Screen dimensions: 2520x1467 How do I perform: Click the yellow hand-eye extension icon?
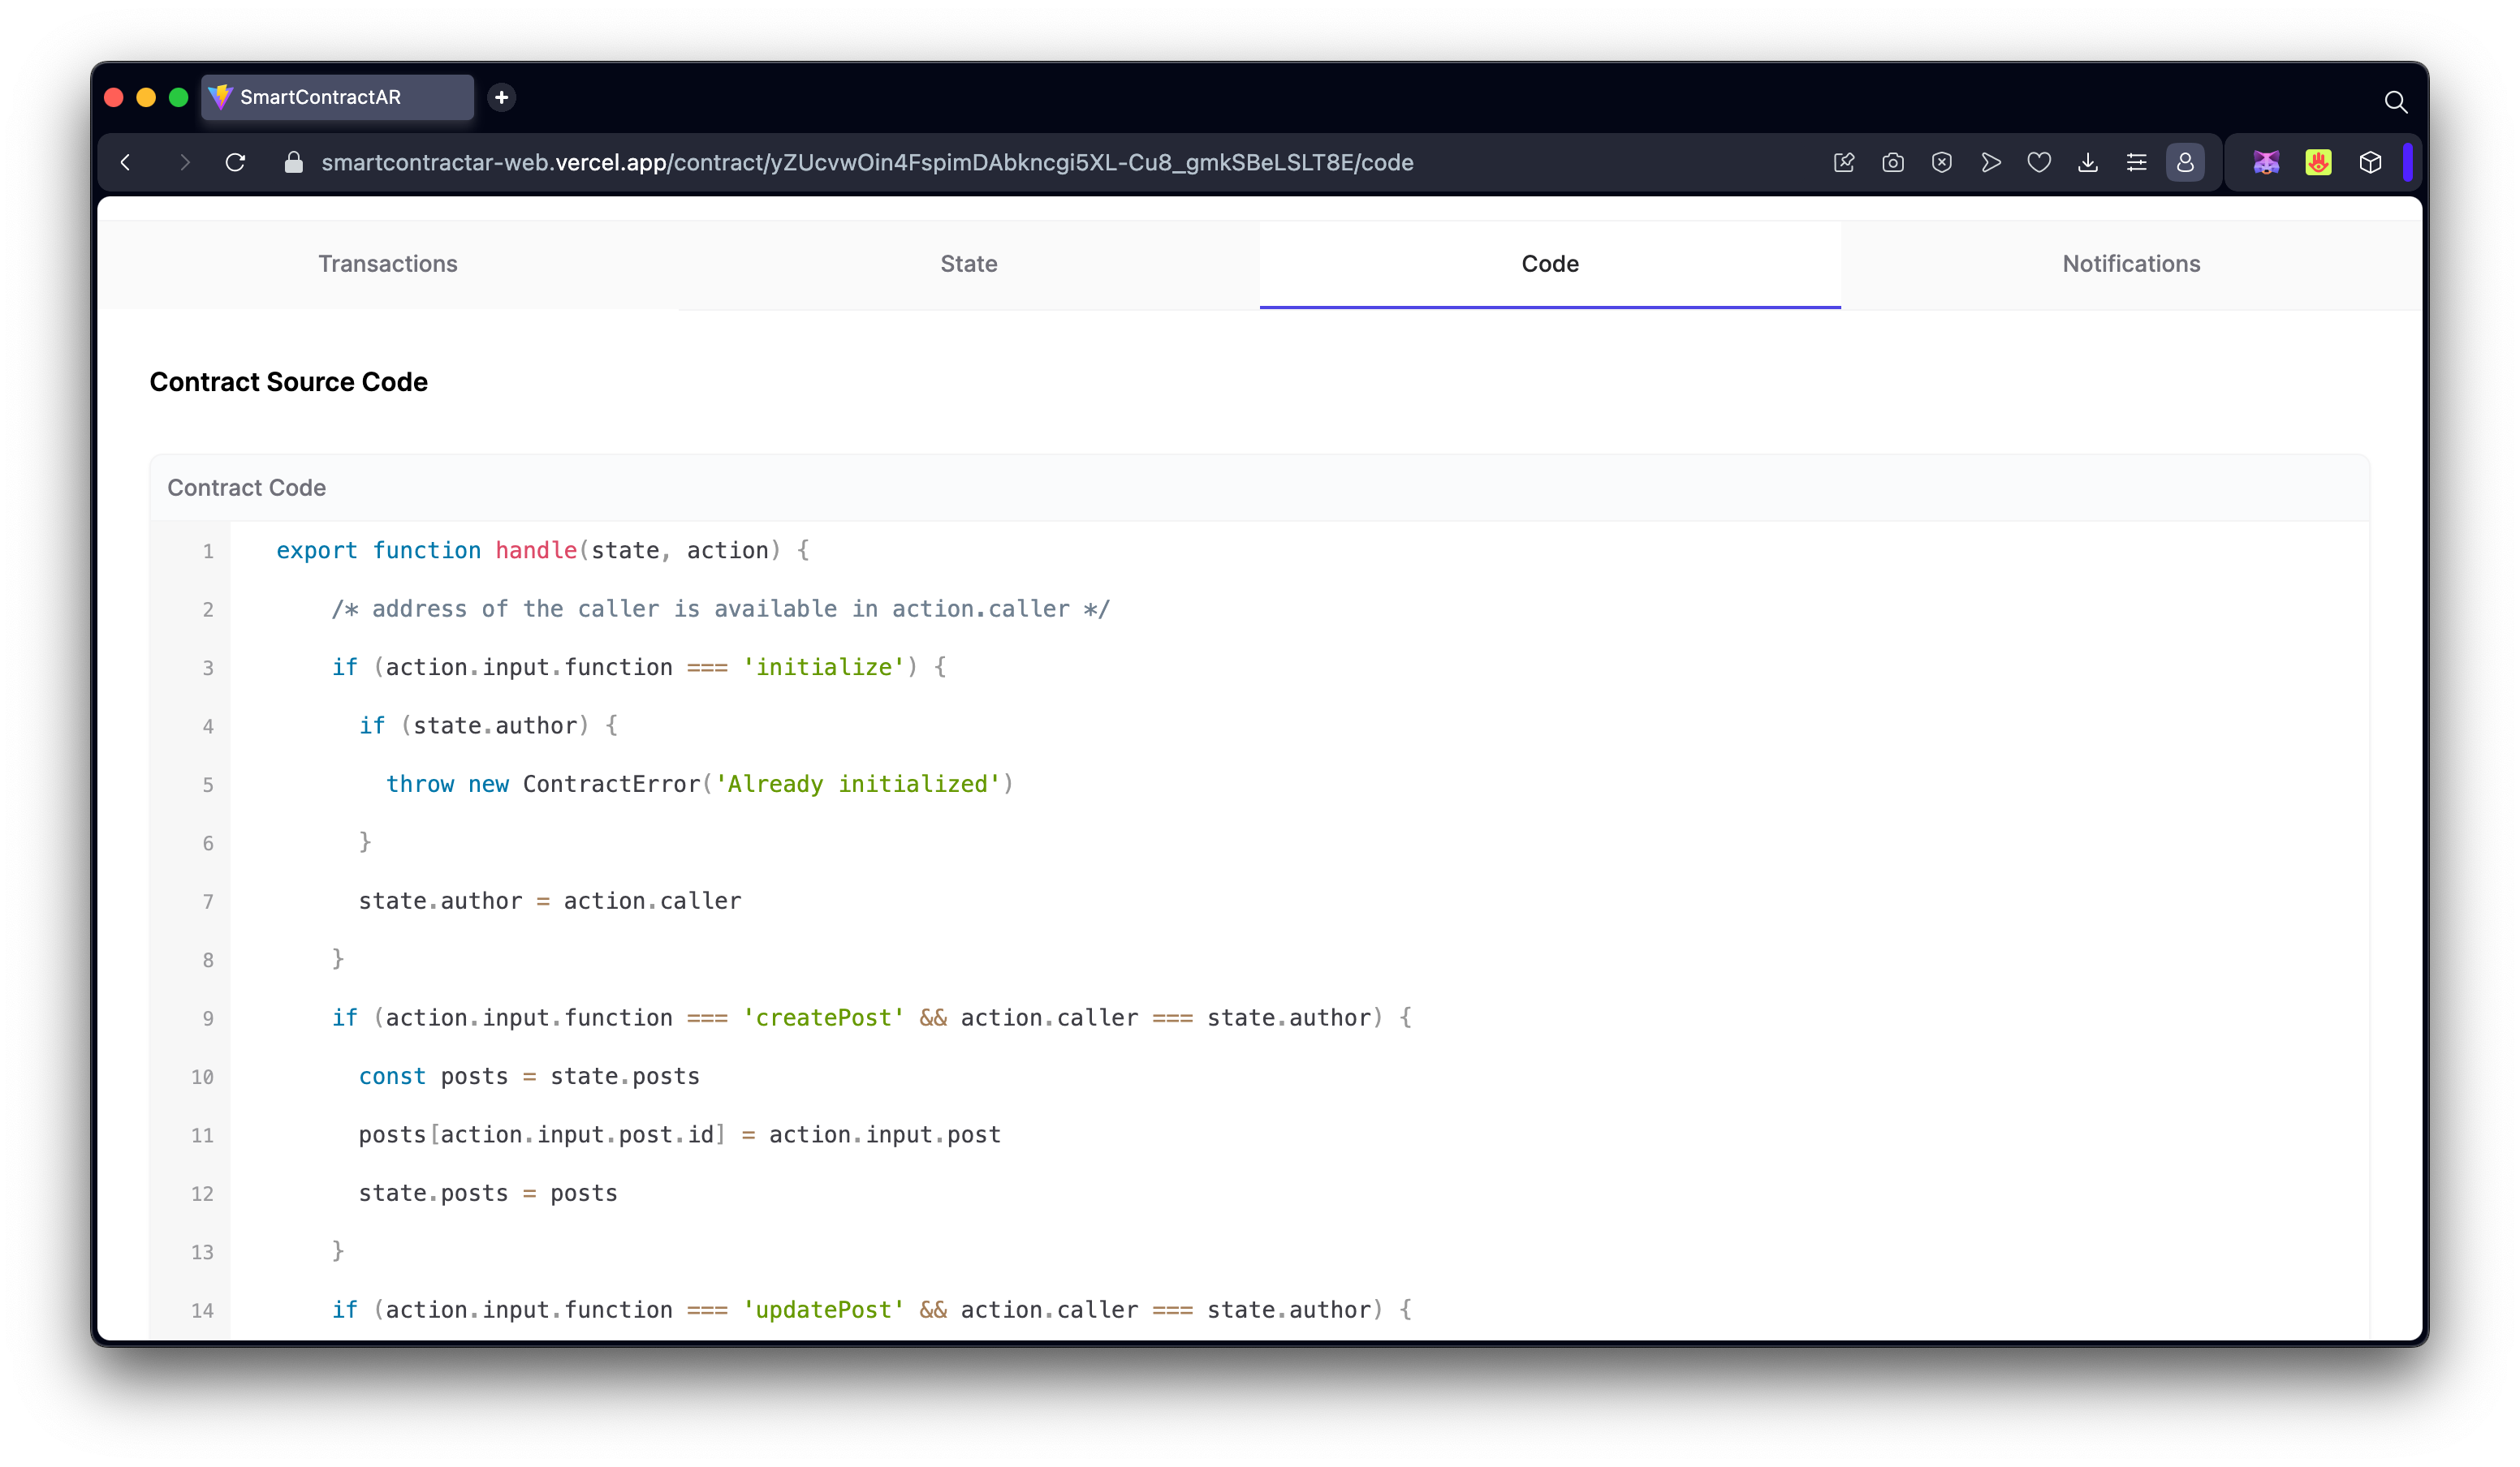tap(2318, 163)
